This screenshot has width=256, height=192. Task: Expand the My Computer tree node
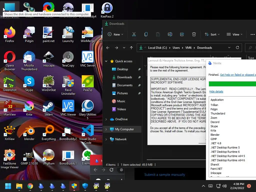106,129
